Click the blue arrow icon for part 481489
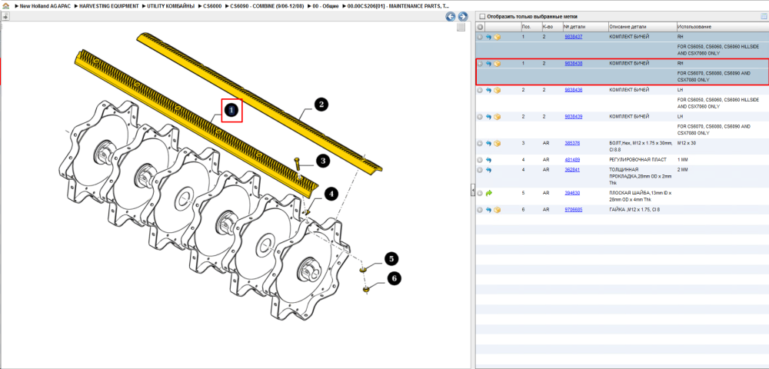Viewport: 769px width, 369px height. coord(488,160)
